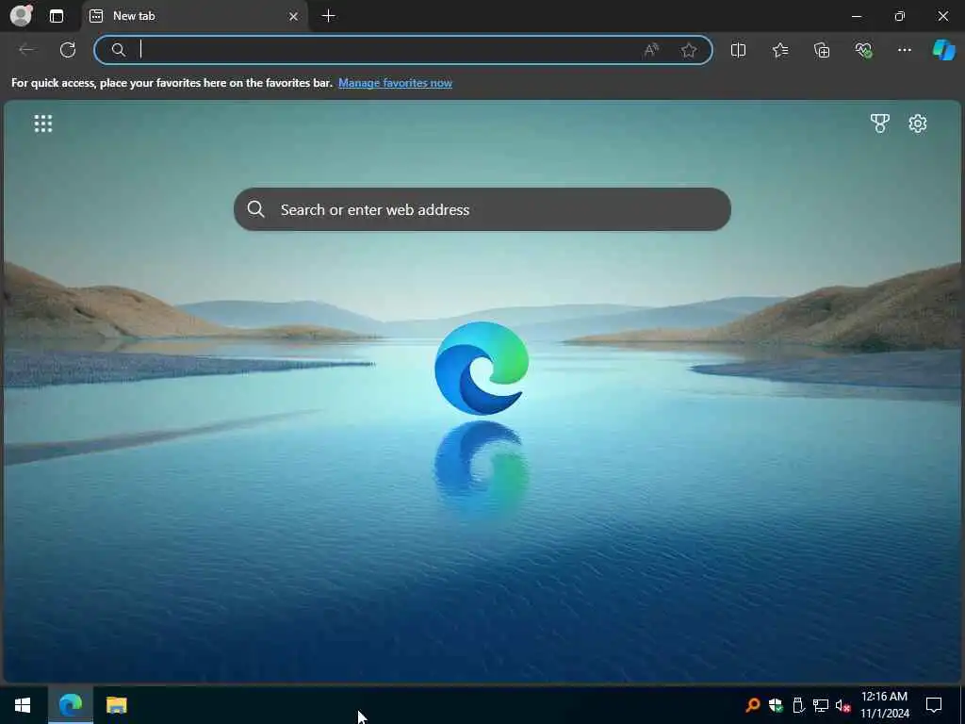The height and width of the screenshot is (724, 965).
Task: Open Split screen view
Action: pyautogui.click(x=738, y=50)
